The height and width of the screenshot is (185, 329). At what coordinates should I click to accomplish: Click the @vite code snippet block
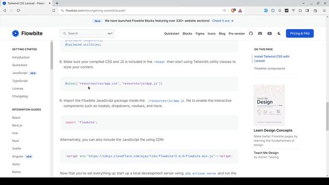click(149, 84)
